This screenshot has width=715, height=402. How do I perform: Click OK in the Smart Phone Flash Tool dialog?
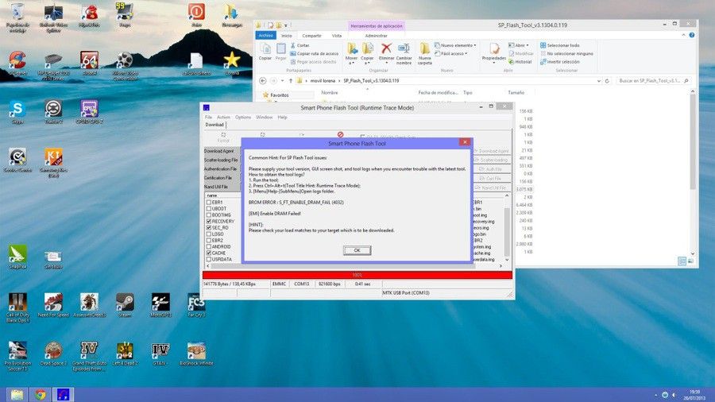coord(357,250)
